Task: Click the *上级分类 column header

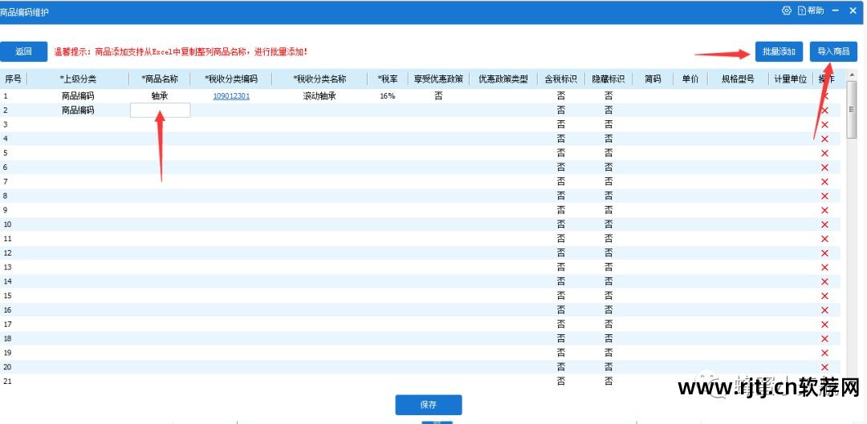Action: click(77, 79)
